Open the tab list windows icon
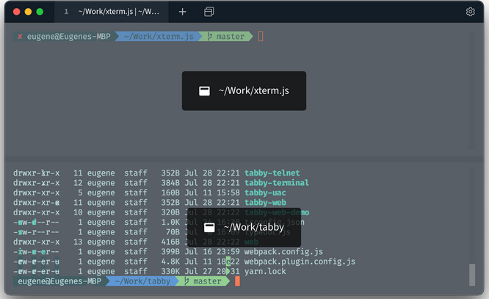Image resolution: width=489 pixels, height=299 pixels. (x=209, y=12)
